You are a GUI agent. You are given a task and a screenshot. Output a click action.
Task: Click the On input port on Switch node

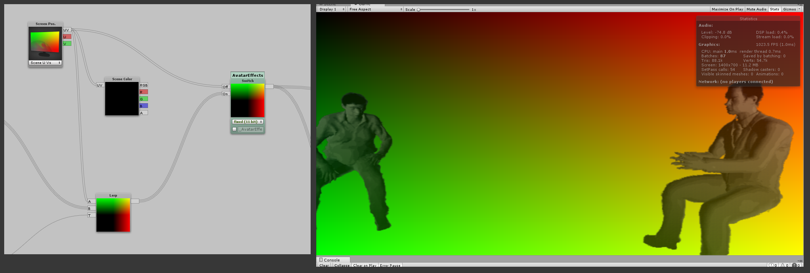point(226,94)
